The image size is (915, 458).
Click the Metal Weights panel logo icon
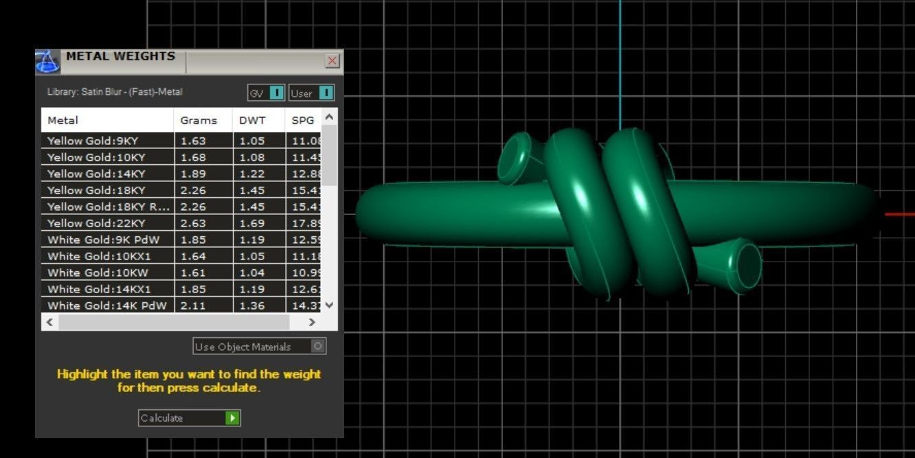(x=47, y=62)
